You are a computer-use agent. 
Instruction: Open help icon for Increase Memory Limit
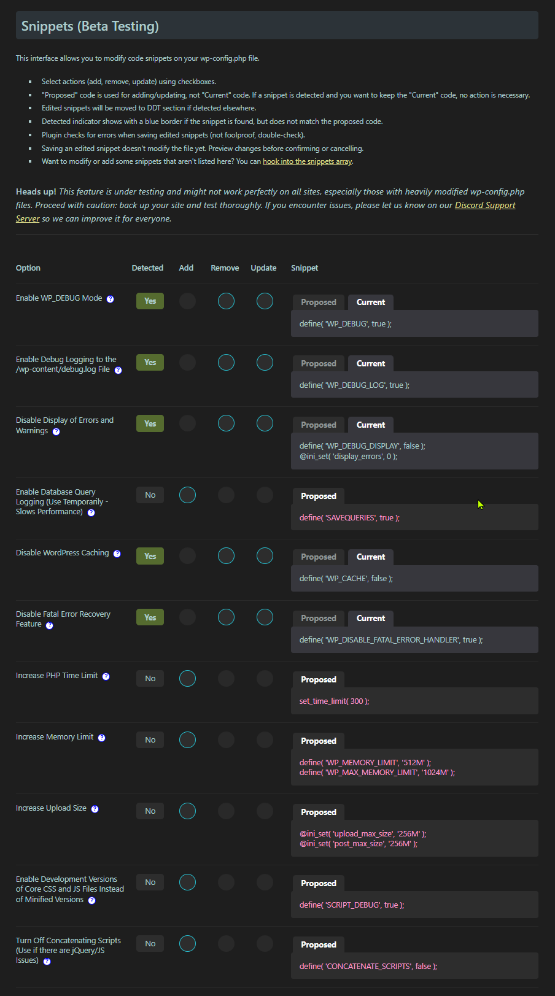tap(101, 738)
